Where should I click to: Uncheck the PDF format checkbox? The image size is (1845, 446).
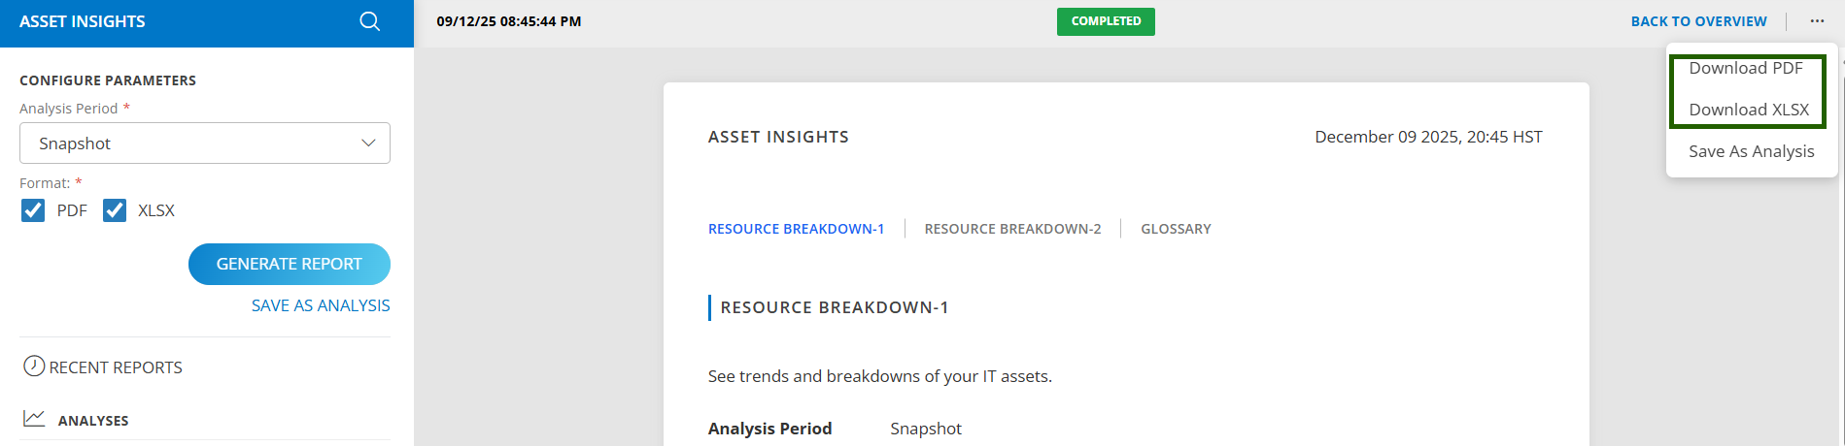(33, 210)
